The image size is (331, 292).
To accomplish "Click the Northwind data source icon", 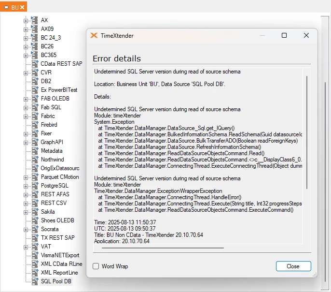I will pyautogui.click(x=35, y=160).
